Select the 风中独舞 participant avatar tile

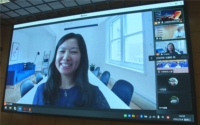pyautogui.click(x=174, y=101)
